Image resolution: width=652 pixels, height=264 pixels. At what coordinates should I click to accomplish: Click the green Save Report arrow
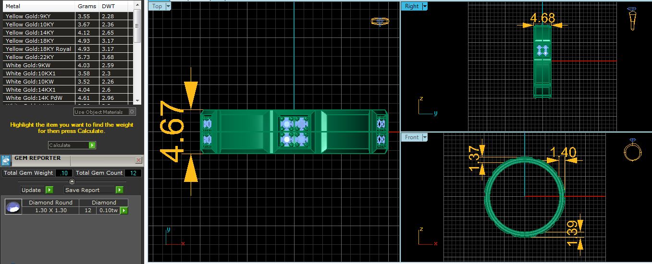pos(119,190)
